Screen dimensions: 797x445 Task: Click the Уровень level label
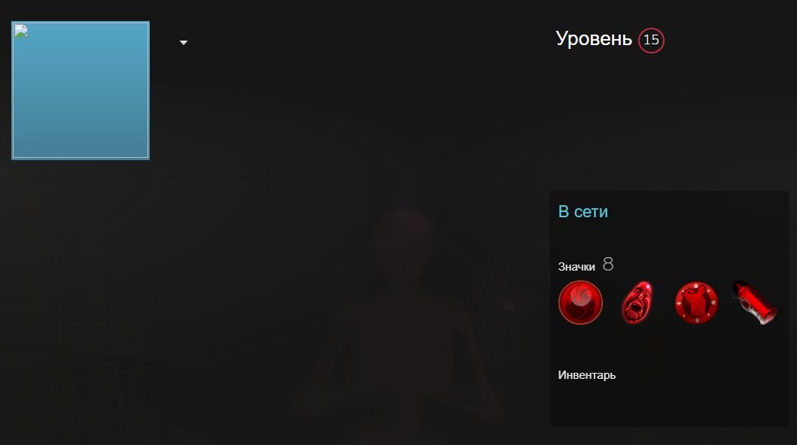[x=594, y=39]
